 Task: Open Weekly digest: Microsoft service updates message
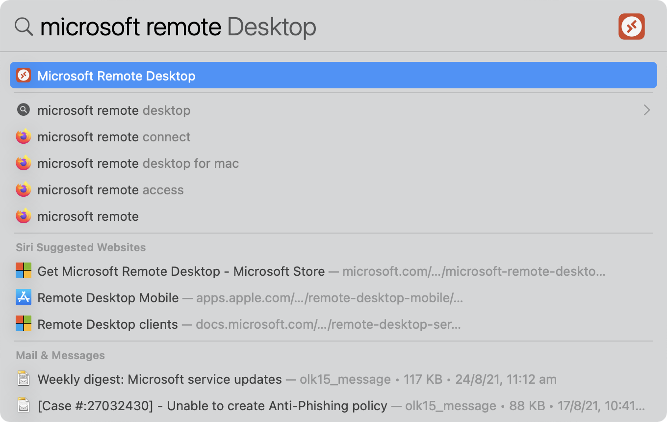click(160, 379)
